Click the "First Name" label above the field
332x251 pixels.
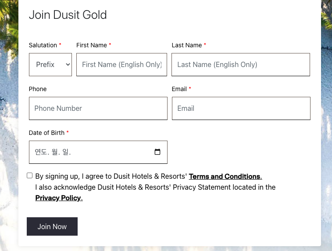tap(92, 45)
